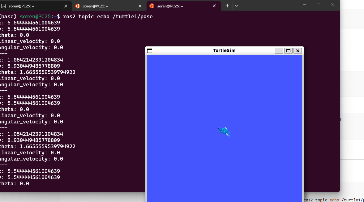
Task: Click the Ubuntu icon on second tab
Action: coord(78,6)
